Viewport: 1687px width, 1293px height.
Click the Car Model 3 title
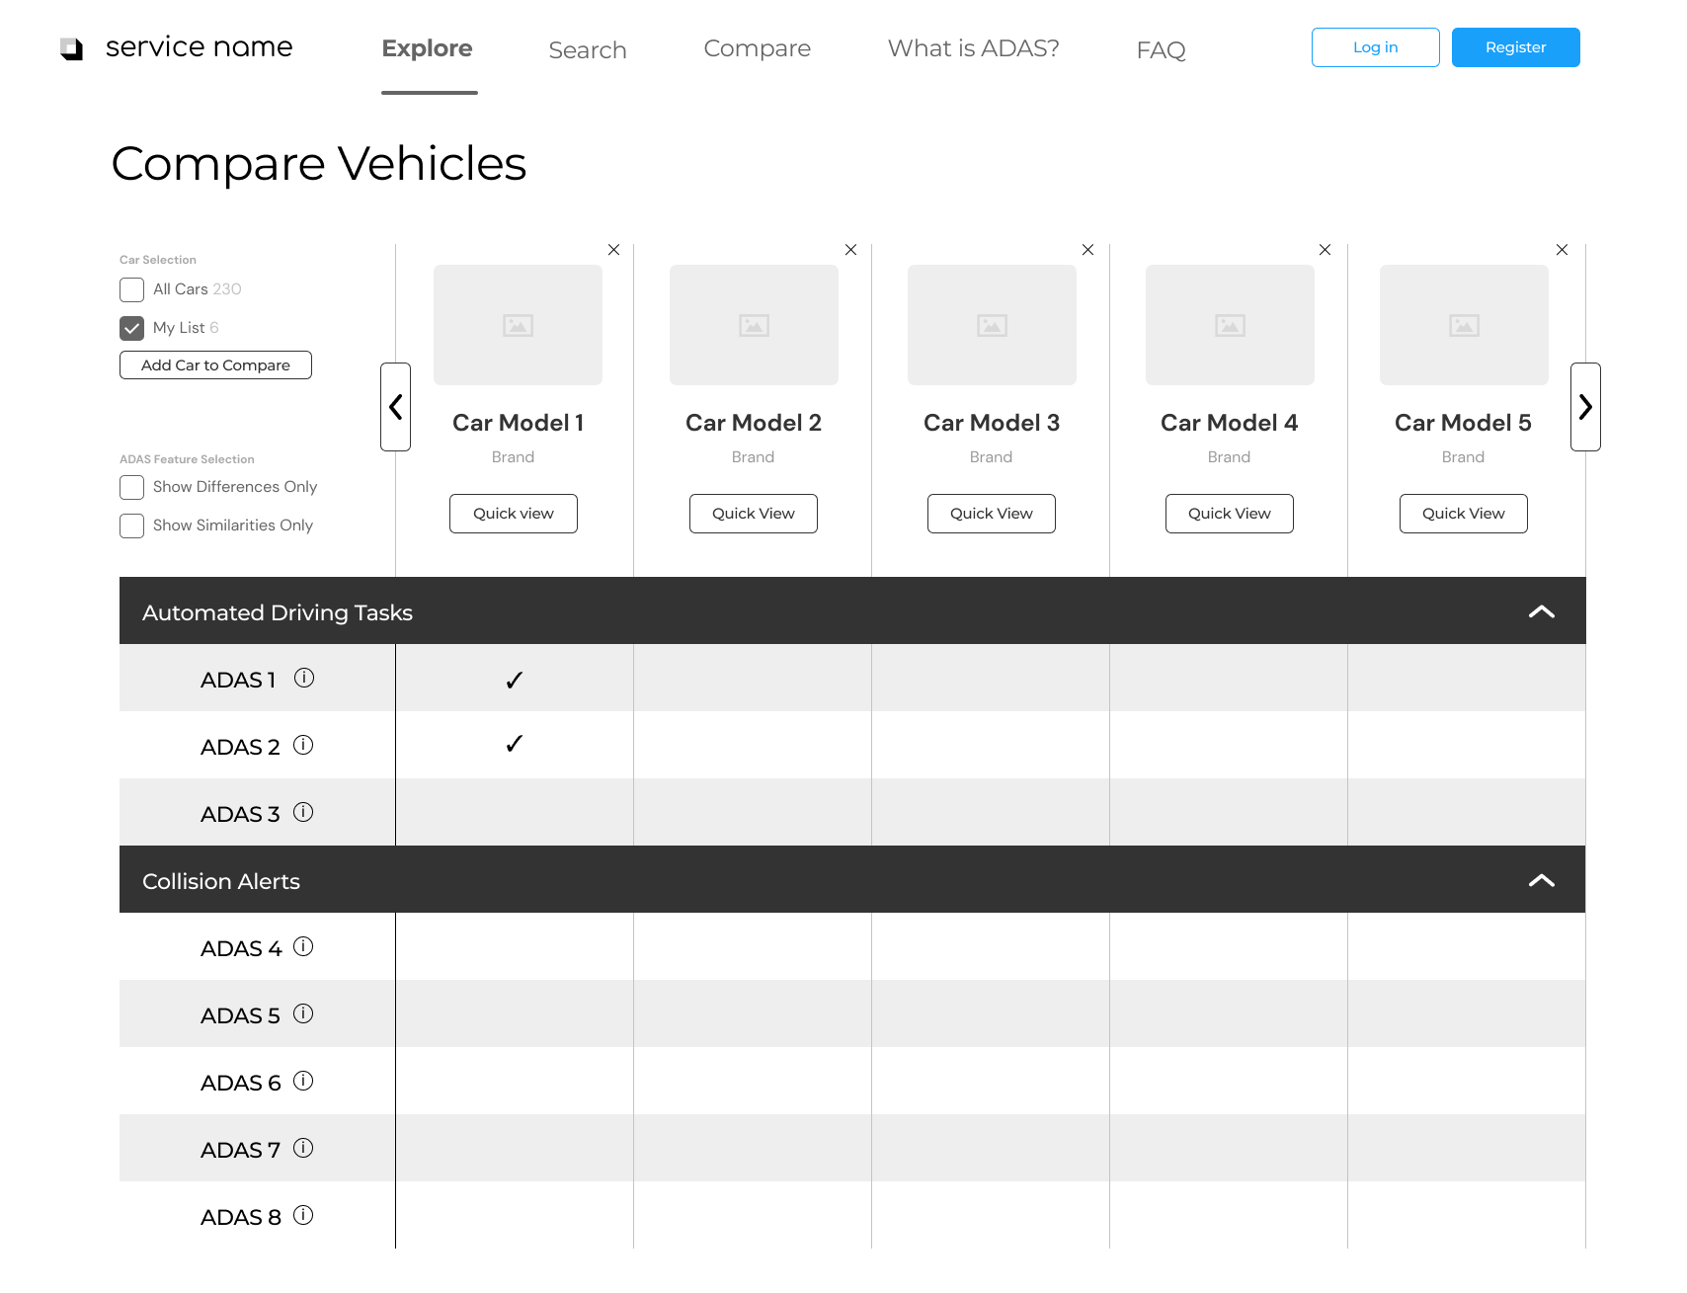pos(992,423)
